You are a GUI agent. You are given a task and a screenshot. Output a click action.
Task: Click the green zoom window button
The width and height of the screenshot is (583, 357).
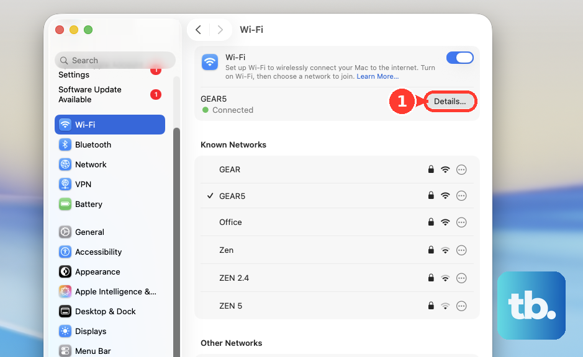pyautogui.click(x=88, y=30)
